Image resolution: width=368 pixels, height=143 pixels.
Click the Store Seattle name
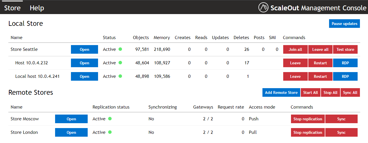pos(24,49)
